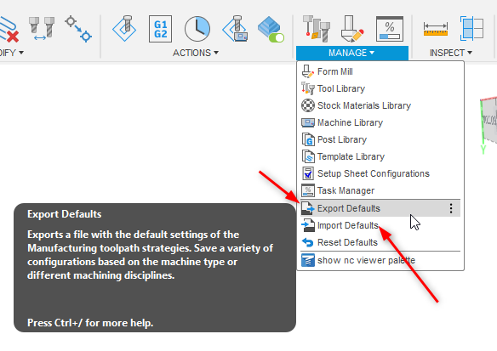Viewport: 497px width, 351px height.
Task: Choose Reset Defaults in the menu
Action: pyautogui.click(x=380, y=242)
